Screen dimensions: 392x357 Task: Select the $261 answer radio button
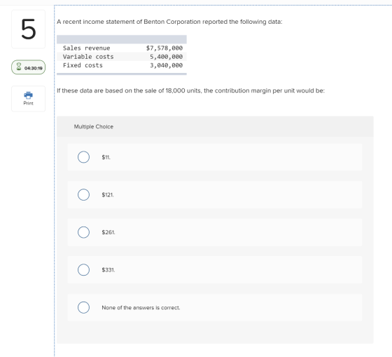83,232
